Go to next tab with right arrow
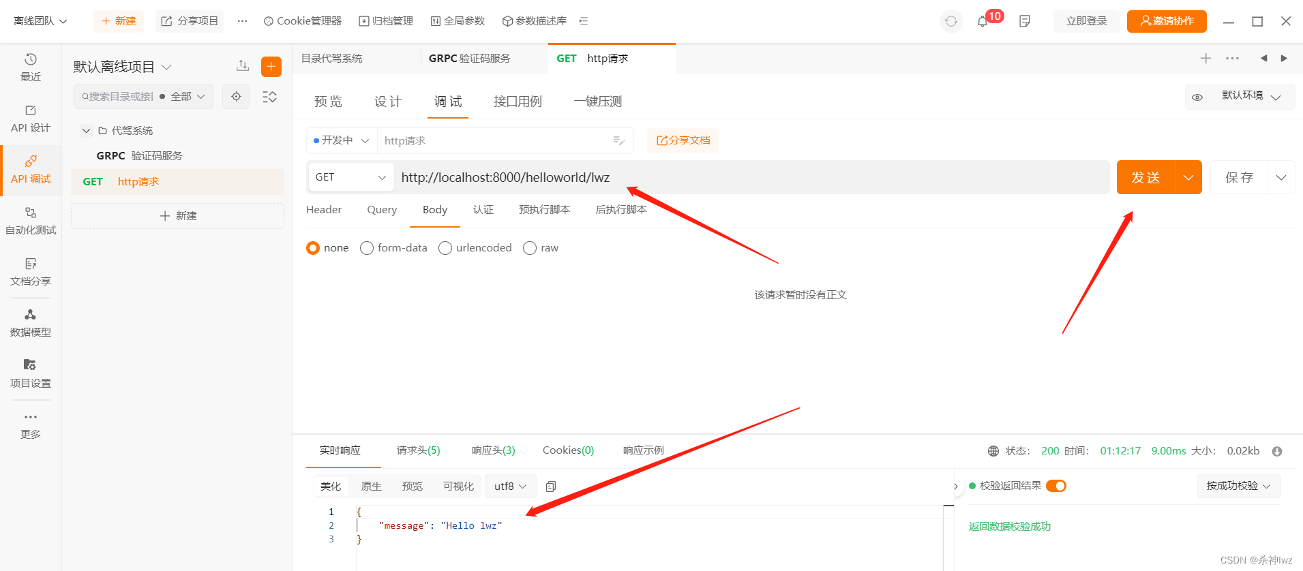Screen dimensions: 1303x571 pyautogui.click(x=1284, y=58)
